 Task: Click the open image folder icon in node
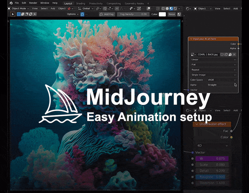(230, 54)
